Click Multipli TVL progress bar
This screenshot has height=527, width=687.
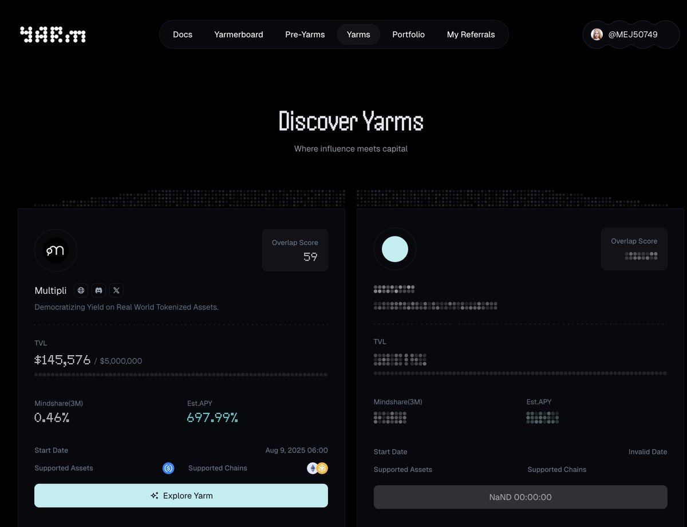click(x=181, y=375)
